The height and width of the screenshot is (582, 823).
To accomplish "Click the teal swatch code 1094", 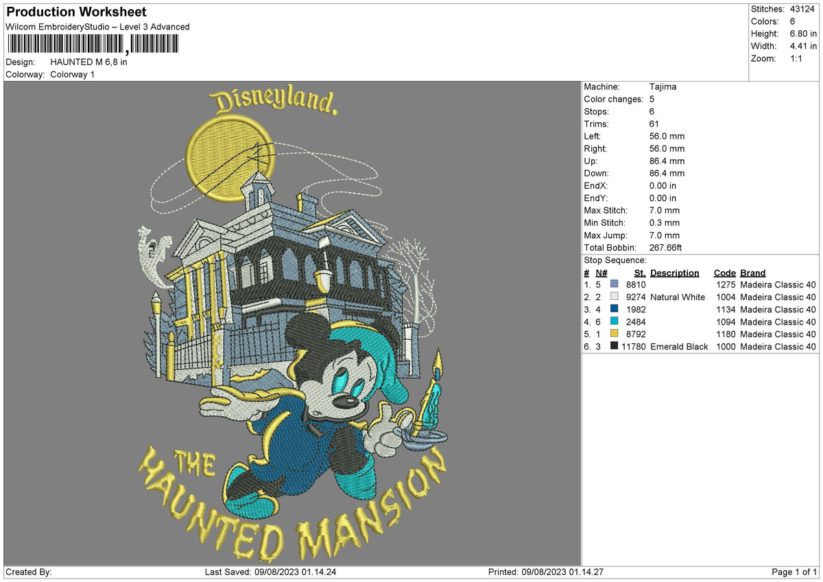I will click(615, 321).
